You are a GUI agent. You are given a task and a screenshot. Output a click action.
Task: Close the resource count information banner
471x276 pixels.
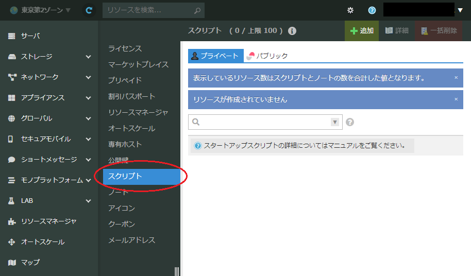[x=456, y=78]
